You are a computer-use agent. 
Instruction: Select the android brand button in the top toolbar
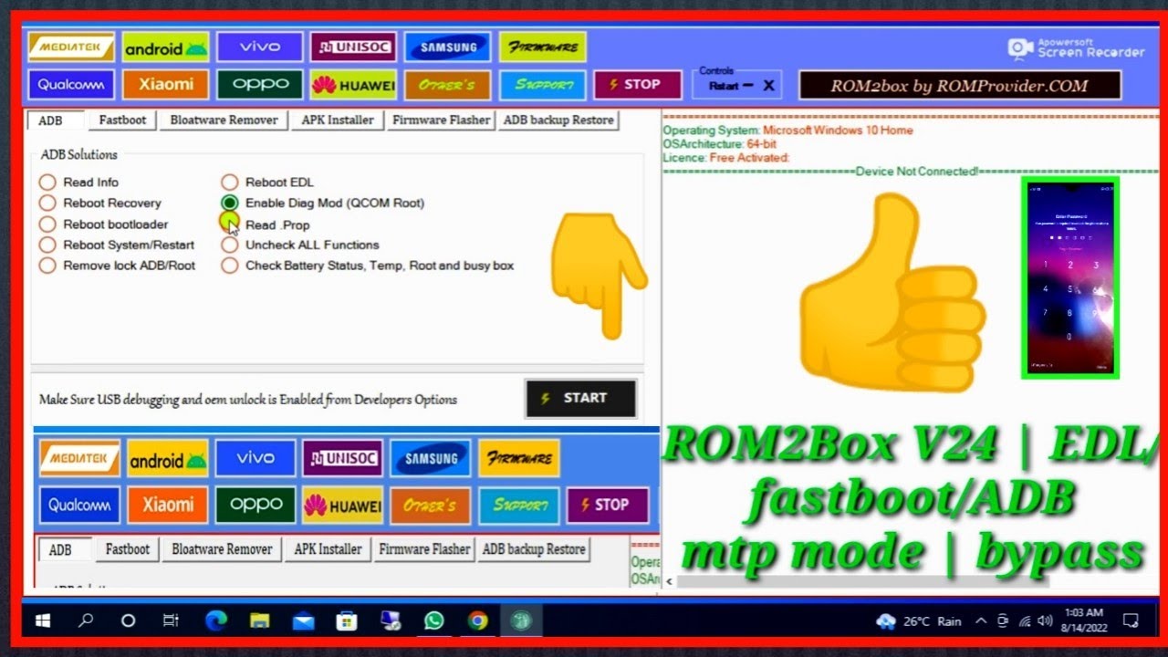[x=165, y=47]
